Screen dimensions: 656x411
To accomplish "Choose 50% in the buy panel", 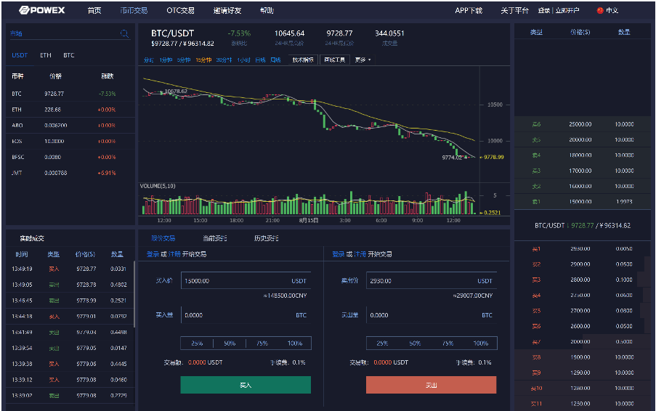I will (x=230, y=343).
